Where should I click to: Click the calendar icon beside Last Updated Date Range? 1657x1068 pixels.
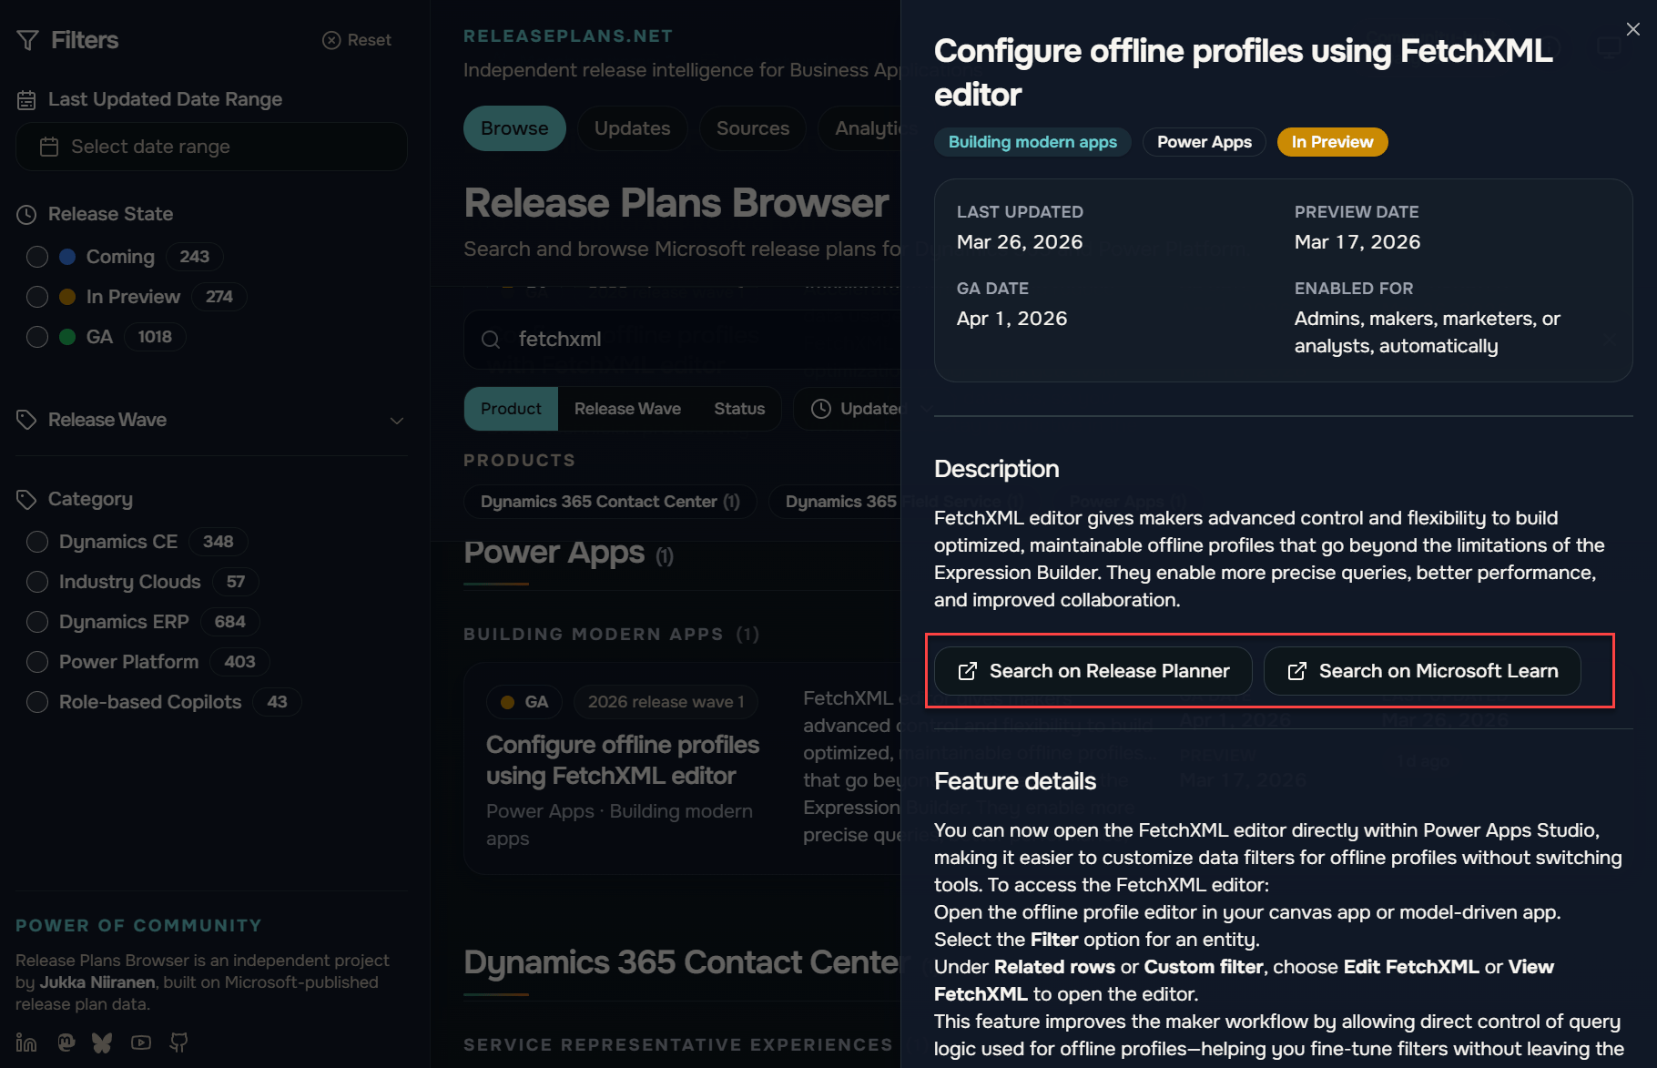26,100
